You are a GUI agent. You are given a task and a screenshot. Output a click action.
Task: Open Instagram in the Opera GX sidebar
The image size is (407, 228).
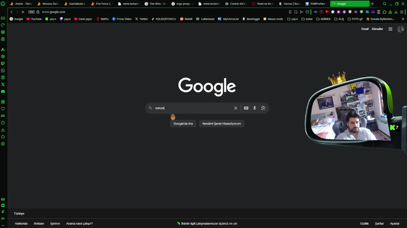click(3, 78)
